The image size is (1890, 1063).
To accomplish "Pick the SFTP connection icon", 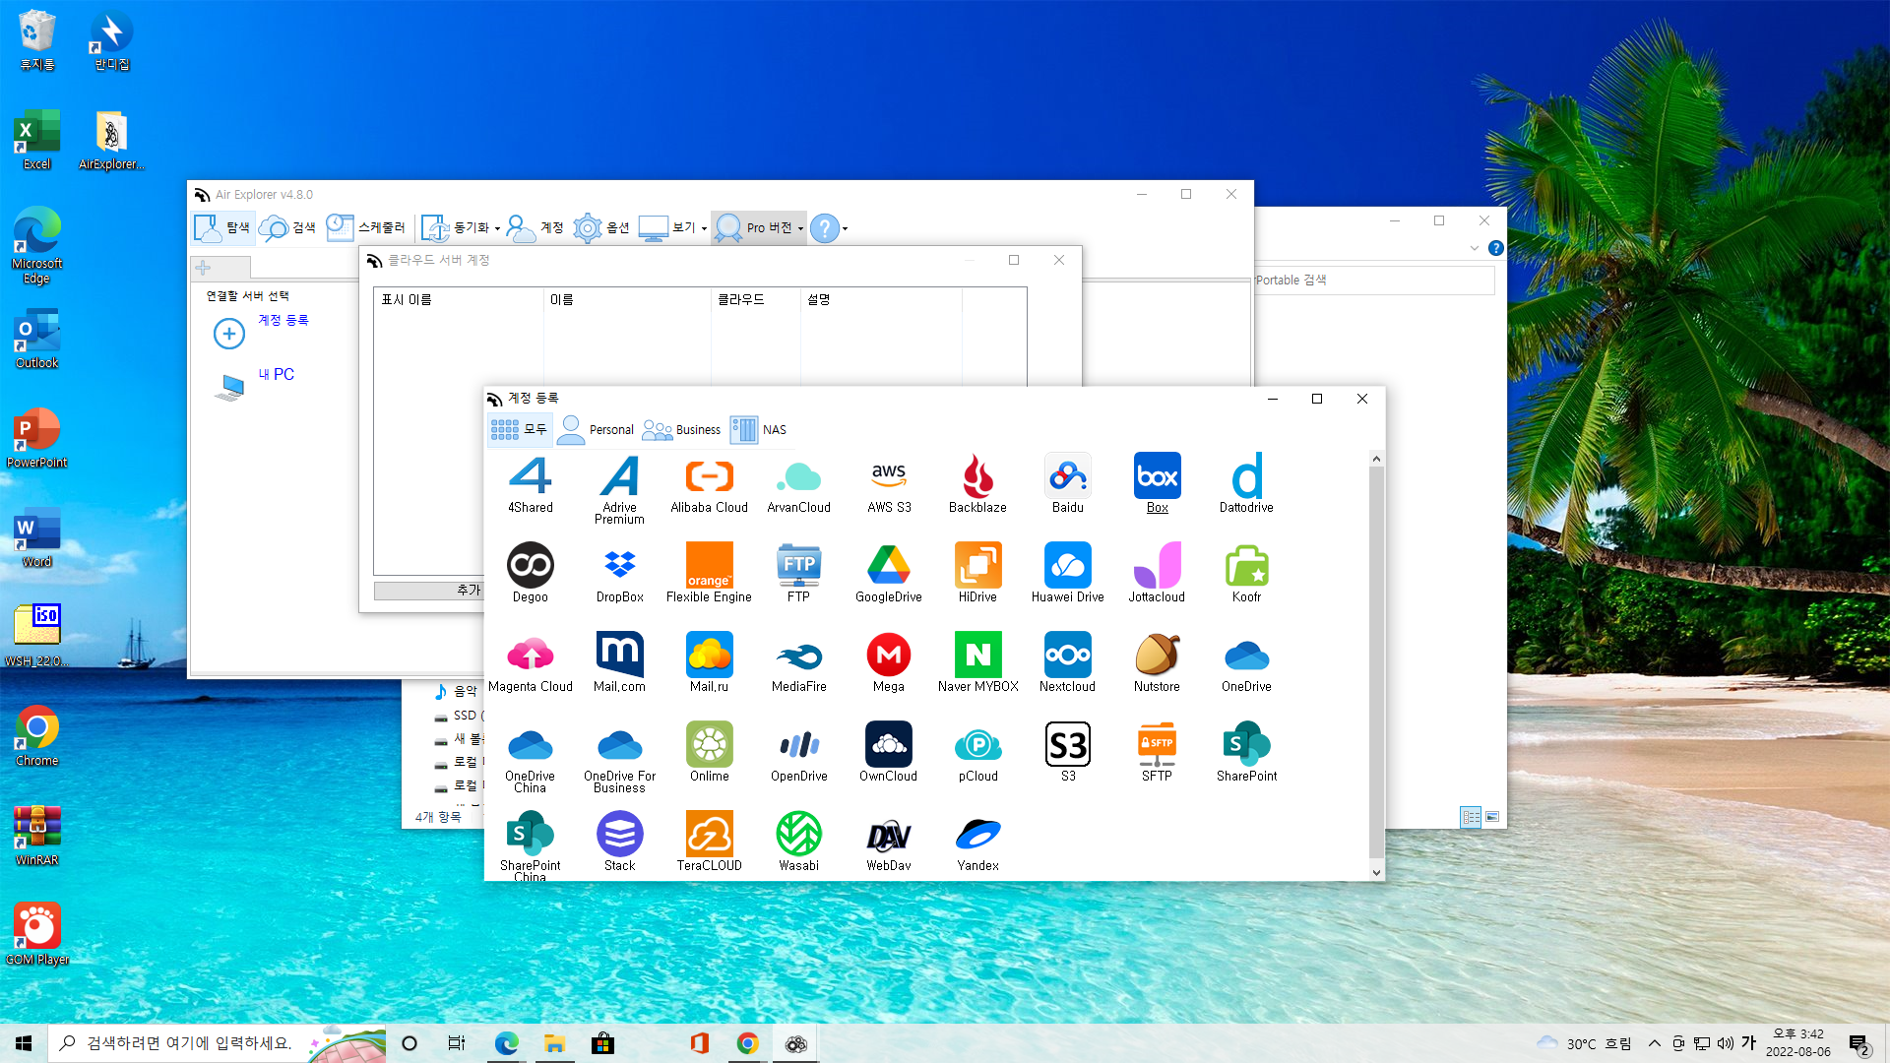I will click(x=1157, y=752).
